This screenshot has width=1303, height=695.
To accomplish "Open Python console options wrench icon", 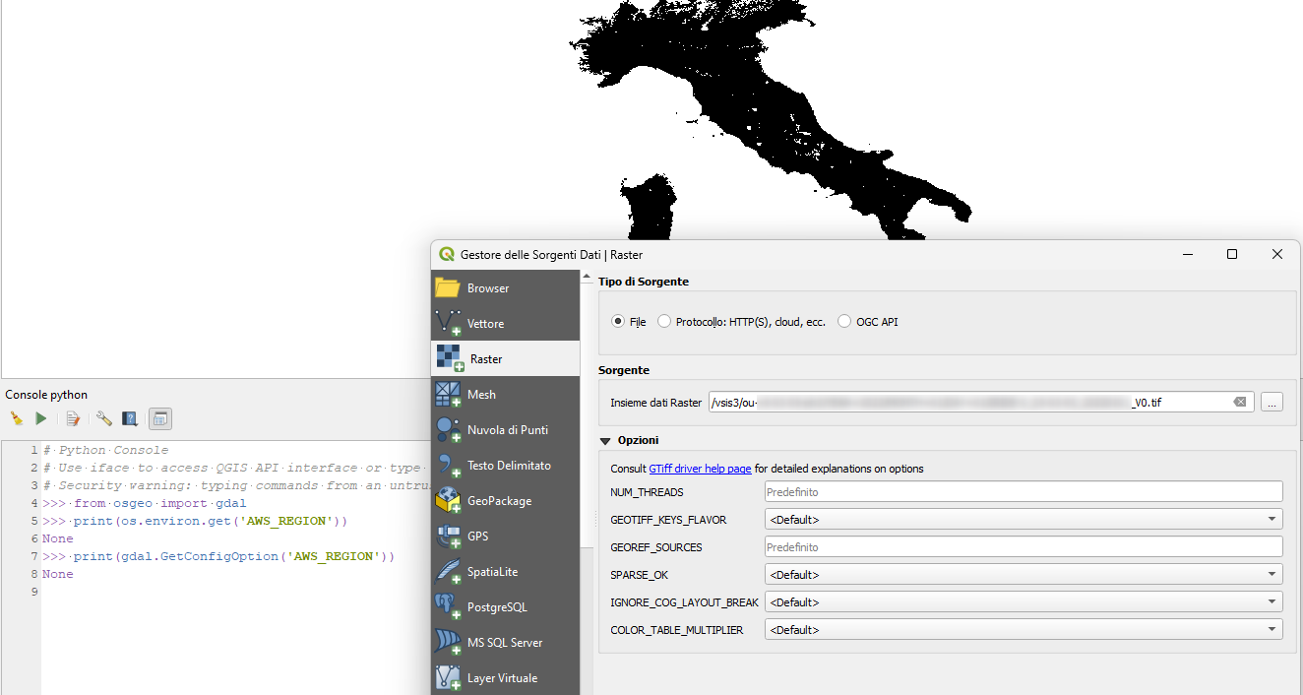I will tap(103, 419).
